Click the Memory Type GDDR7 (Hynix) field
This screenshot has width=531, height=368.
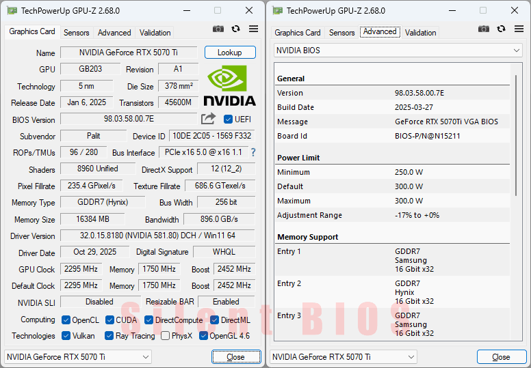tap(103, 202)
